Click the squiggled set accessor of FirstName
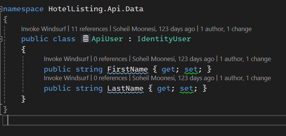Viewport: 286px width, 136px height. (x=191, y=69)
